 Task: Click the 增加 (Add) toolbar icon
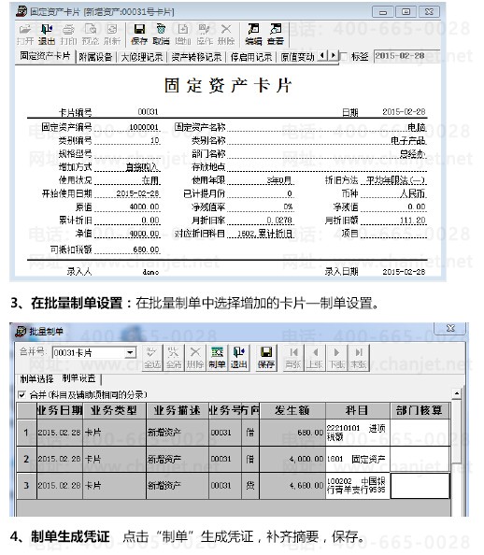click(183, 35)
